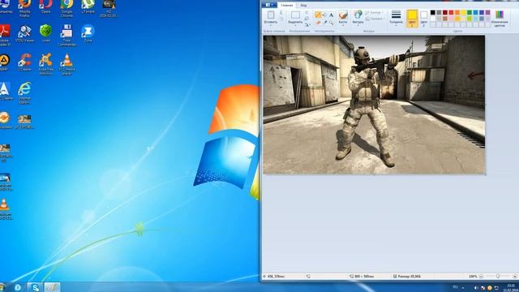Viewport: 519px width, 292px height.
Task: Pick the pink palette color
Action: point(451,19)
